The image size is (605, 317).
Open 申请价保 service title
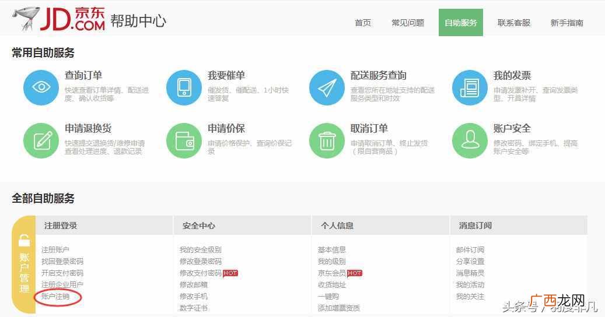click(226, 128)
